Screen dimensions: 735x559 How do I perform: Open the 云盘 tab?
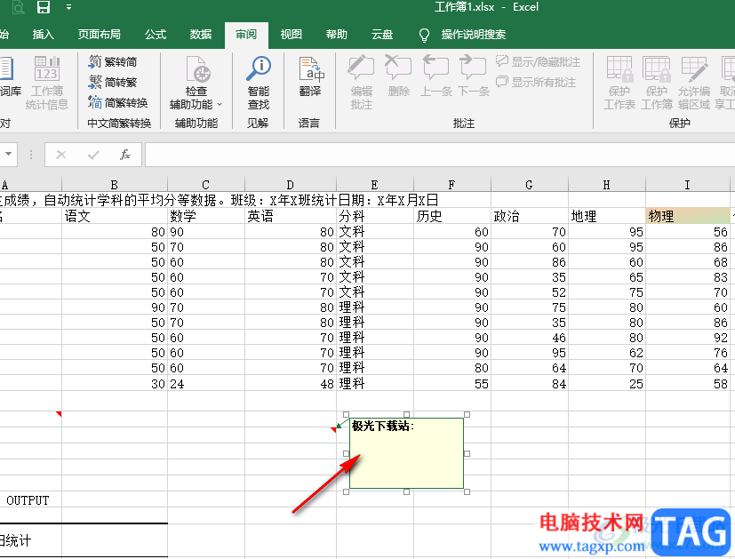[x=382, y=34]
